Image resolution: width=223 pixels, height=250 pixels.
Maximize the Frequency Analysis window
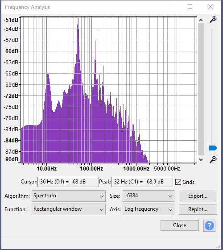190,7
